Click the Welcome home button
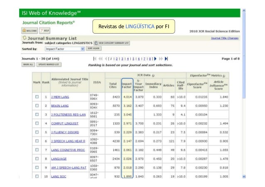Image resolution: width=265 pixels, height=187 pixels. pyautogui.click(x=30, y=31)
